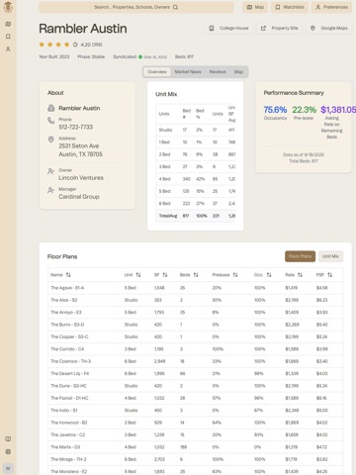Click the 75.6% Occupancy value
The image size is (356, 475).
275,110
